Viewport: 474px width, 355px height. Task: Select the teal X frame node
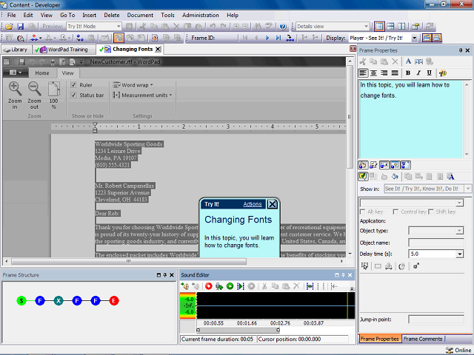[x=59, y=301]
